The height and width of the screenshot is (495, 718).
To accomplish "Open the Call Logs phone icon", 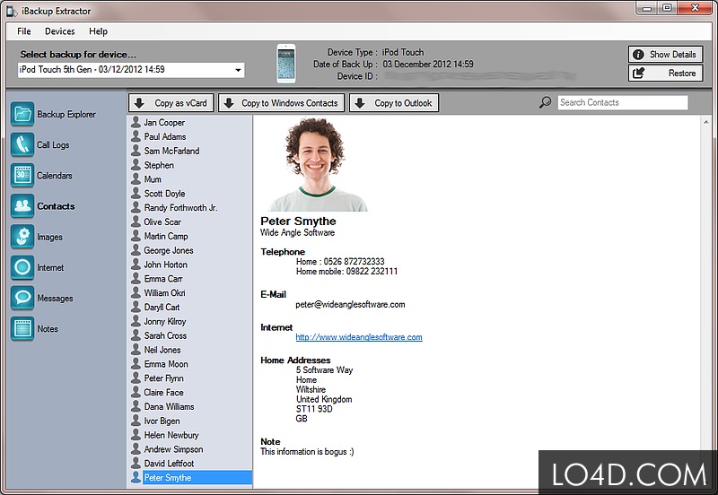I will [22, 144].
